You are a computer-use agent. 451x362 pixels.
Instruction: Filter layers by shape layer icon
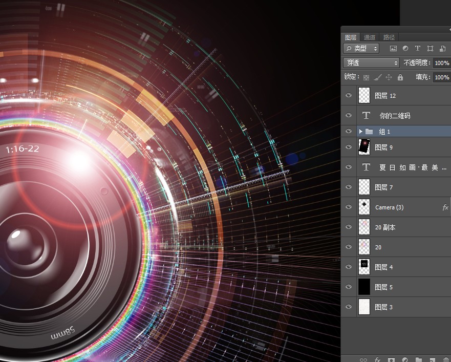point(431,48)
